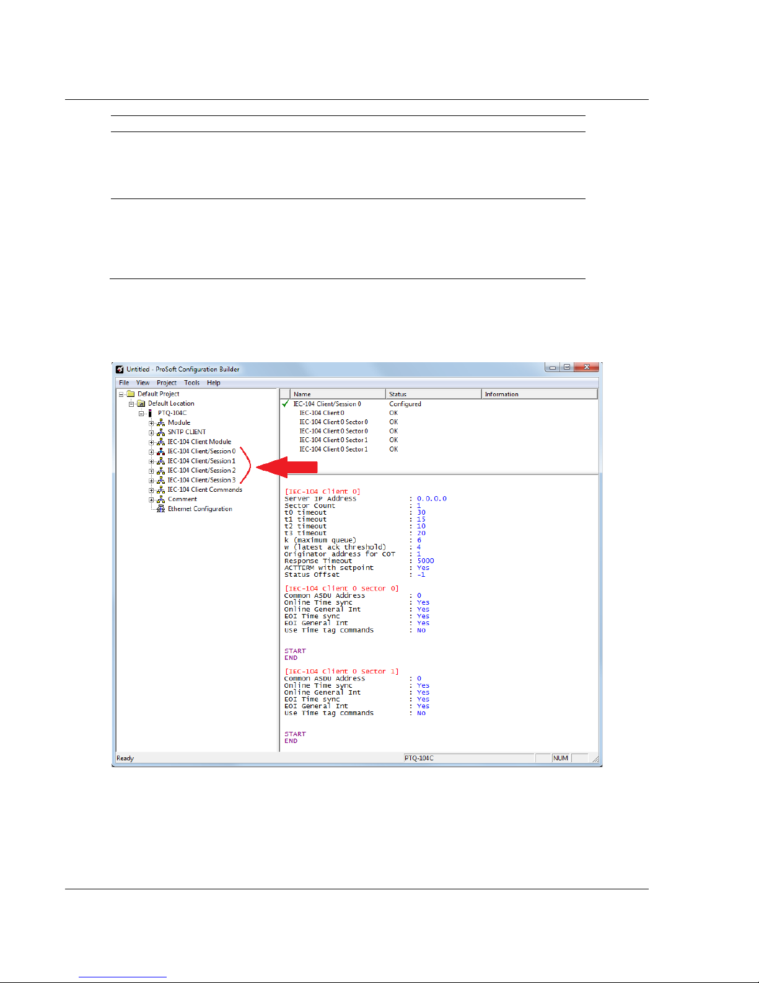
Task: Select the Module tree item
Action: point(179,422)
